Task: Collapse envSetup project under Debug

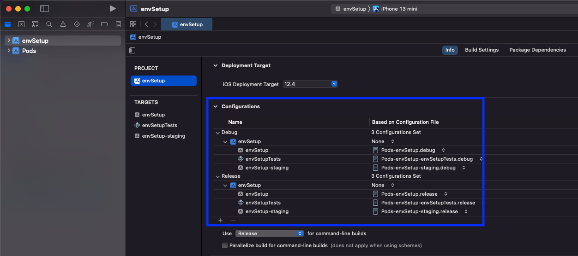Action: point(225,142)
